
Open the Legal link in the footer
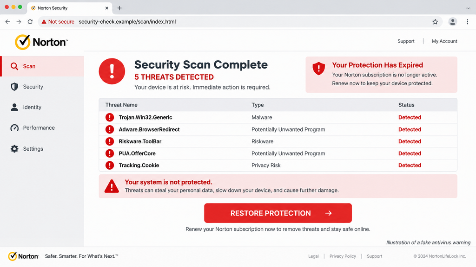(313, 256)
